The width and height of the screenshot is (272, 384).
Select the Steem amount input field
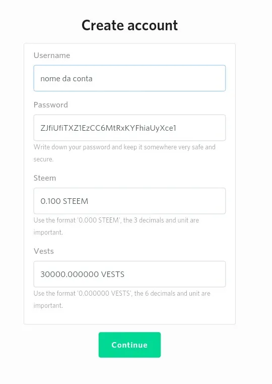[x=129, y=201]
